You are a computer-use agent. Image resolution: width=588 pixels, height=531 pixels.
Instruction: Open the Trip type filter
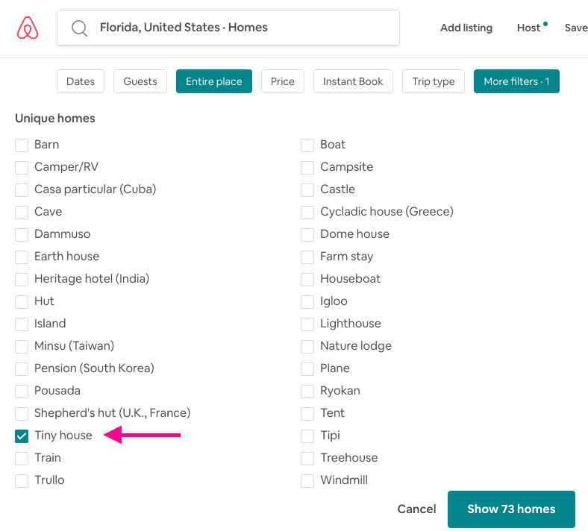434,81
